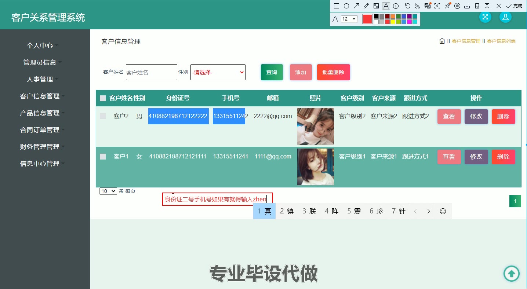Image resolution: width=527 pixels, height=289 pixels.
Task: Tick the checkbox for 客户1 row
Action: point(103,157)
